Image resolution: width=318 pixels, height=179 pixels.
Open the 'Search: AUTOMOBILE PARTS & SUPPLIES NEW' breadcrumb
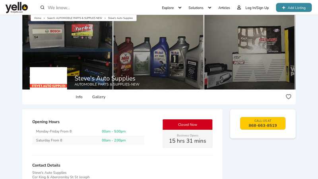point(75,18)
